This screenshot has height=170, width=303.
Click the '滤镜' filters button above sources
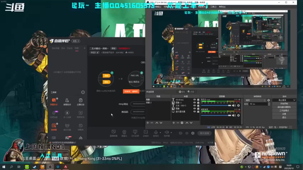click(x=191, y=92)
